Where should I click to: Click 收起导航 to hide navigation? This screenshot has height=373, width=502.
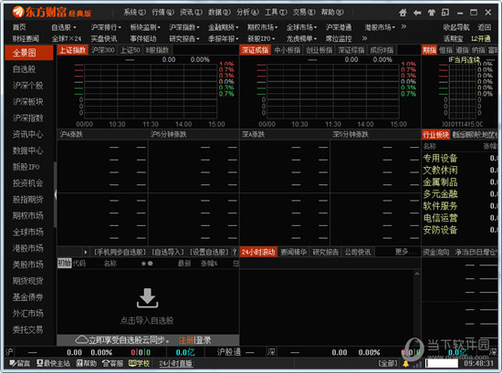pyautogui.click(x=456, y=27)
